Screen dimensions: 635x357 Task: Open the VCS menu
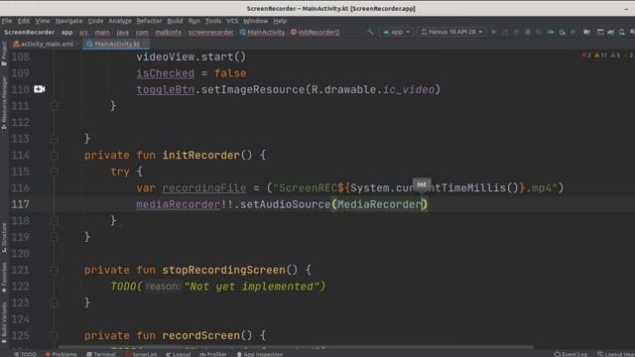232,21
